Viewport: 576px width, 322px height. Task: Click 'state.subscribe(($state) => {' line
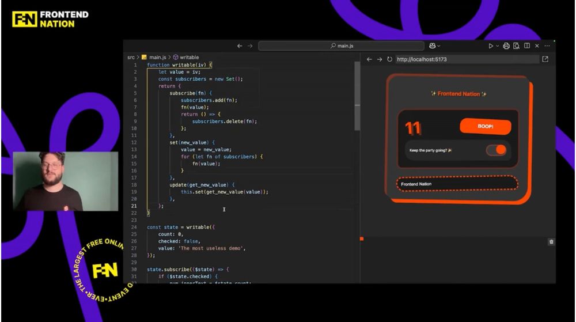click(188, 270)
